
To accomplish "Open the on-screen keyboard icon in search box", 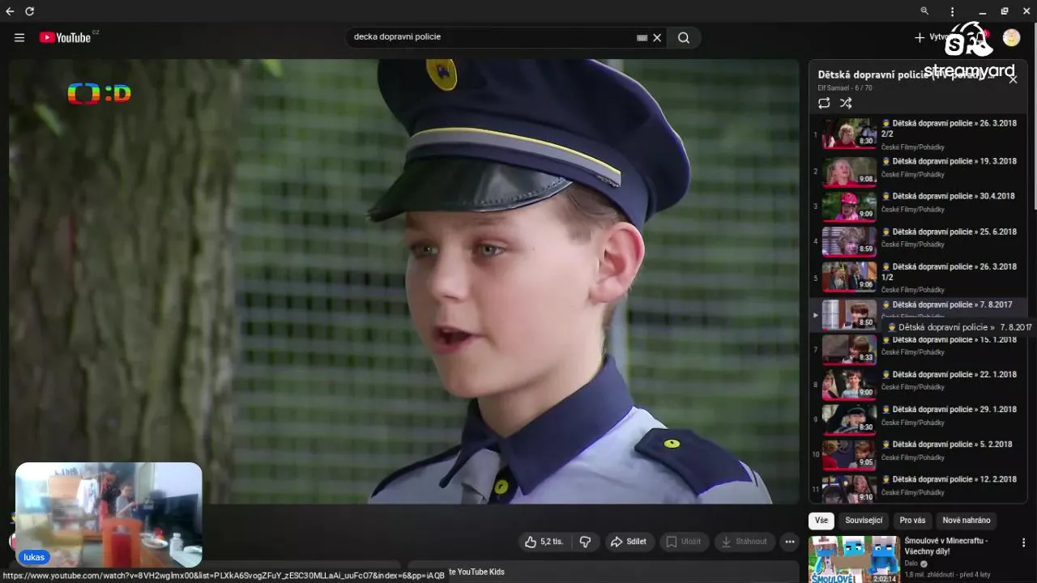I will (642, 37).
